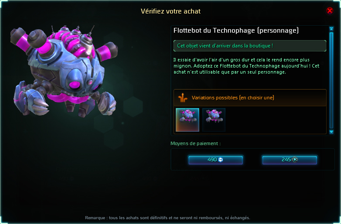Pay with the 245 Omnibits button

[x=290, y=160]
